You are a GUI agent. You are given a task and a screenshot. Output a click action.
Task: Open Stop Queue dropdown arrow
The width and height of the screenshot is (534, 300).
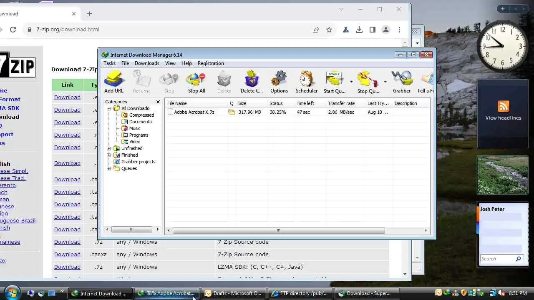coord(385,82)
